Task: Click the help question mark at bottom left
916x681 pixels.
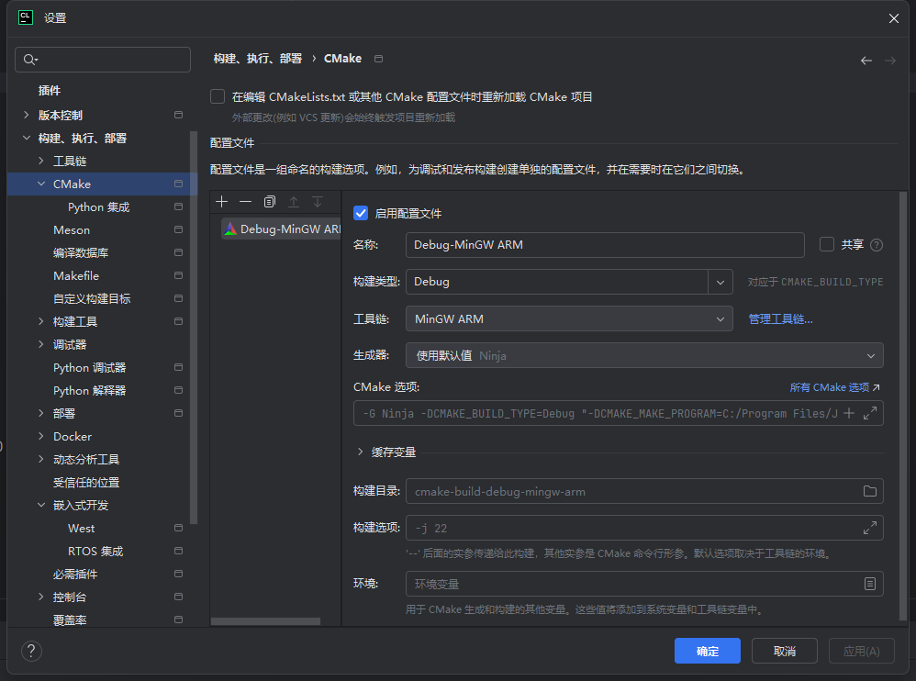Action: 31,651
